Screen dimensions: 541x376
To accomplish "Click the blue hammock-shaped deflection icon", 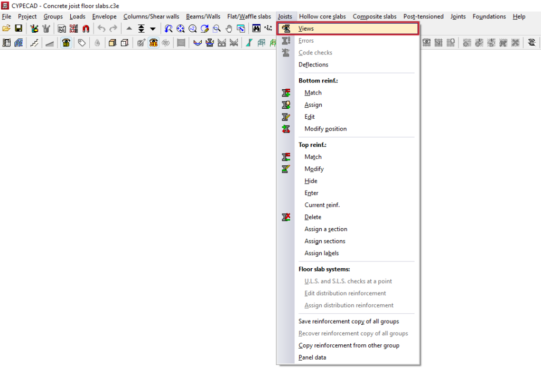I will pyautogui.click(x=198, y=43).
